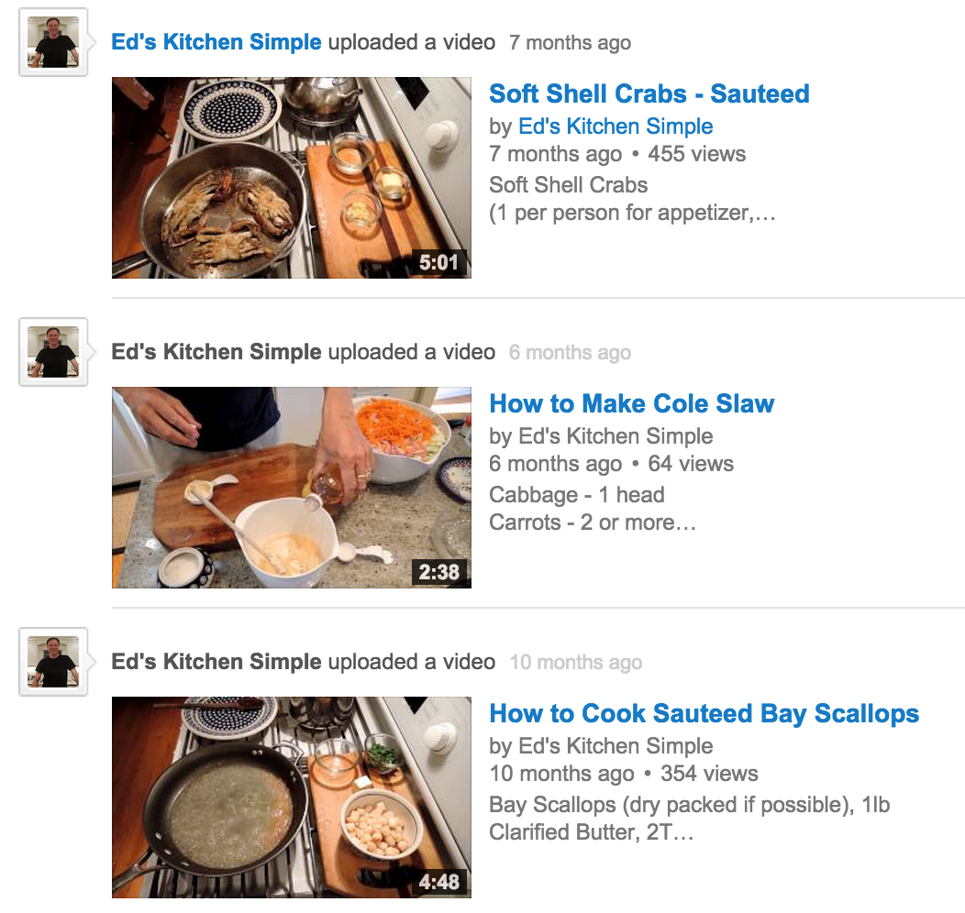Open the Sauteed Bay Scallops video thumbnail
Viewport: 965px width, 913px height.
coord(291,797)
